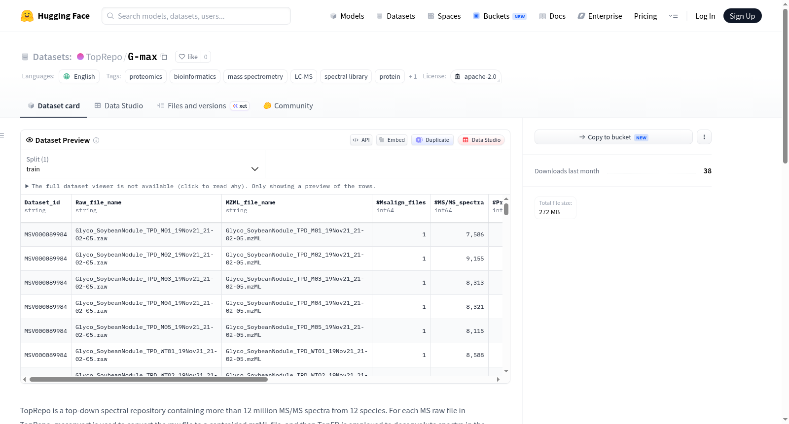Click the mzML file cell TPD_WT01
This screenshot has height=424, width=789.
(x=297, y=355)
